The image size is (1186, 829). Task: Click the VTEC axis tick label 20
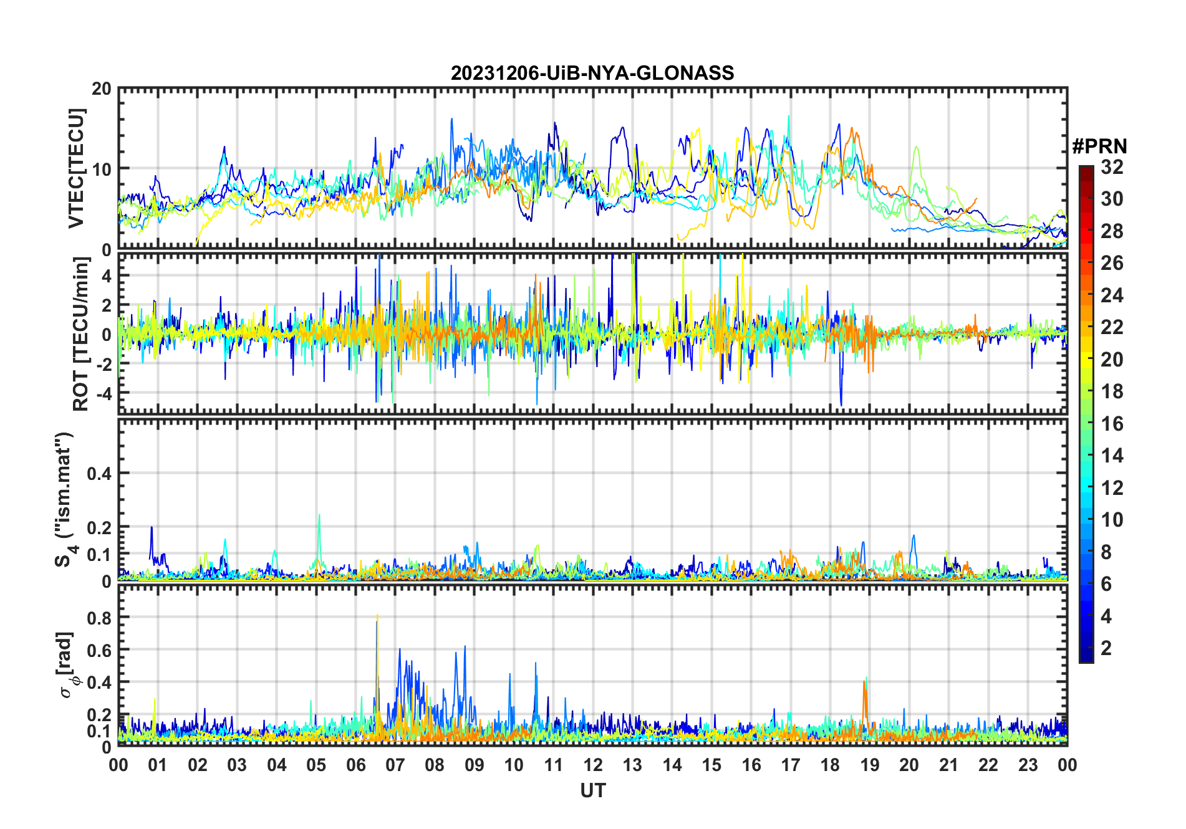[102, 89]
